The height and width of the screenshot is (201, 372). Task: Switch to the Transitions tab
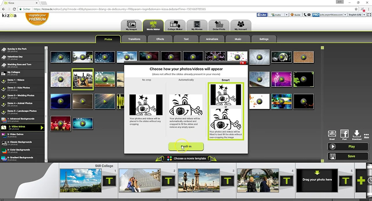point(134,39)
